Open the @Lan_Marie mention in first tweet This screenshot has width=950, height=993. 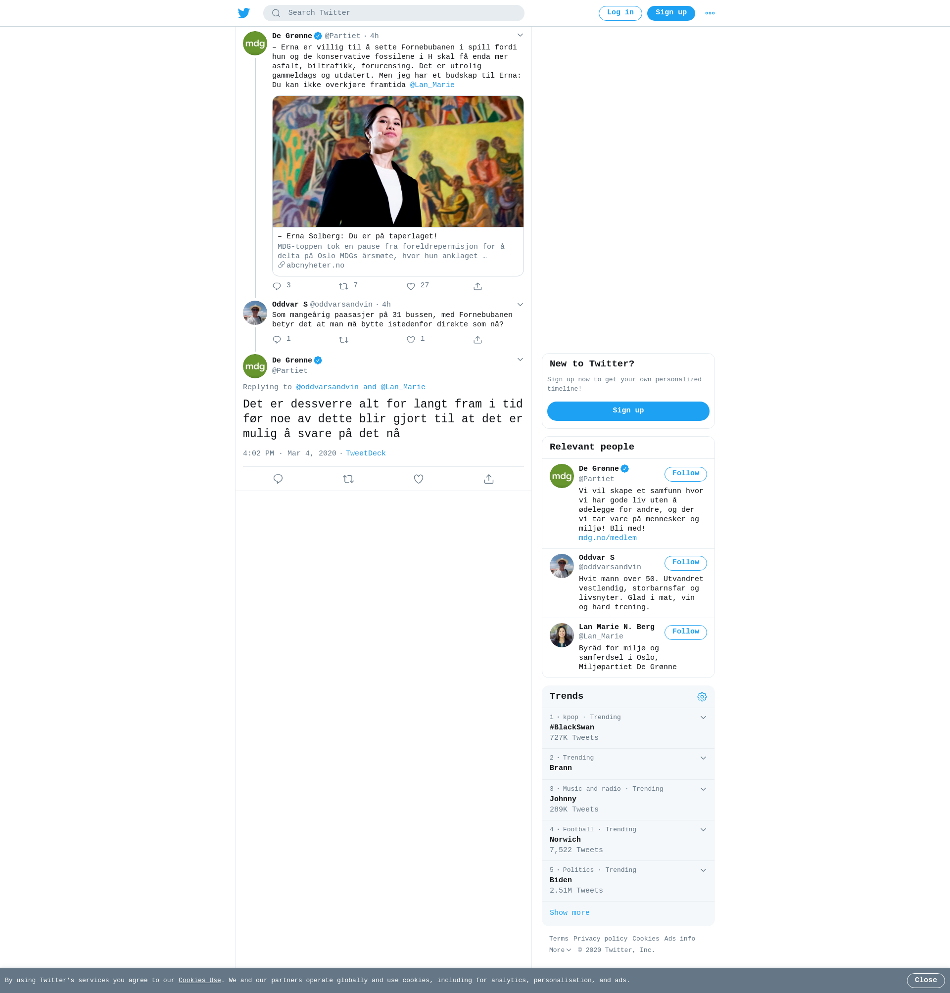pos(432,85)
